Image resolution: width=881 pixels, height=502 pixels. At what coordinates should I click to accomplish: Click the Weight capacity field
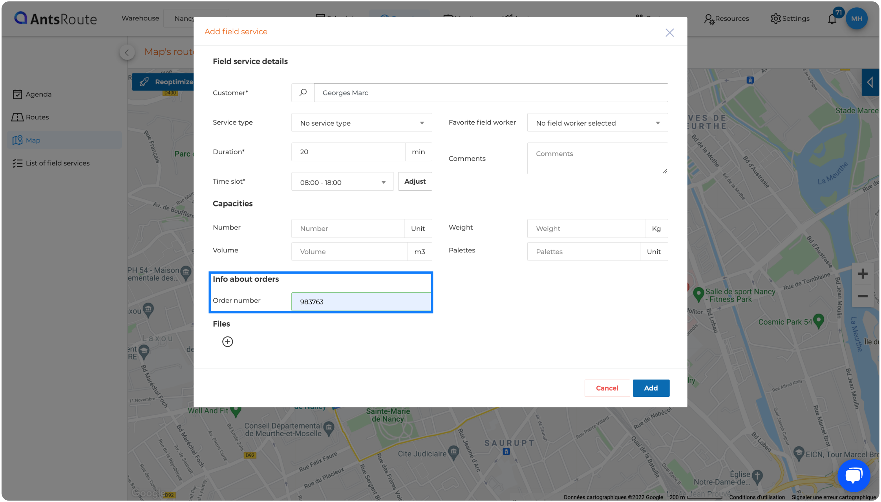586,228
